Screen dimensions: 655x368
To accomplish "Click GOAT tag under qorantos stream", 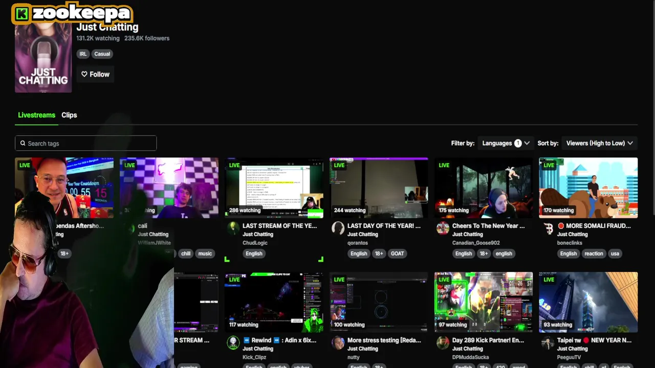I will tap(398, 254).
